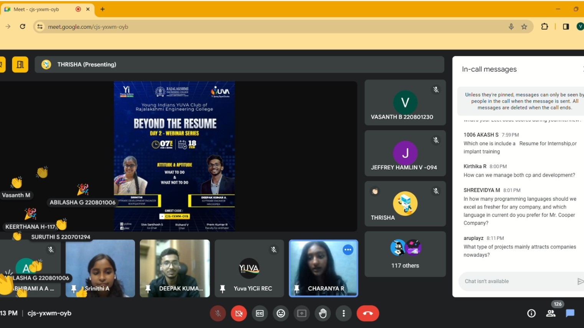Leave the call with the red button

[x=368, y=313]
